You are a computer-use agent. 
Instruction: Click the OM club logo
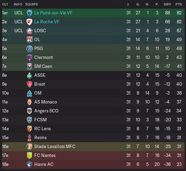tap(29, 93)
